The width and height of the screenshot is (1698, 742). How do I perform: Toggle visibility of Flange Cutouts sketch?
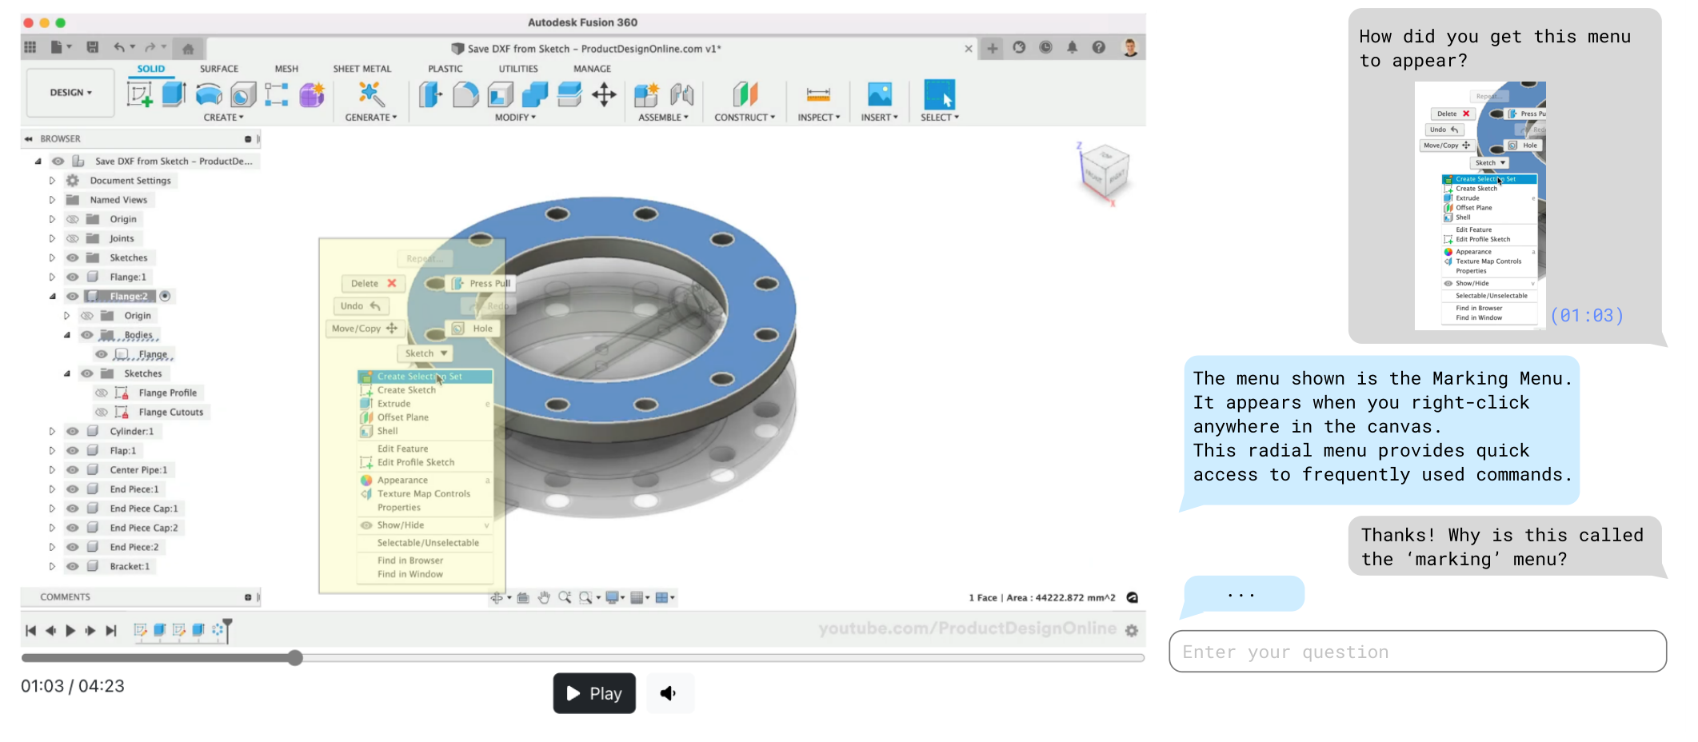102,412
